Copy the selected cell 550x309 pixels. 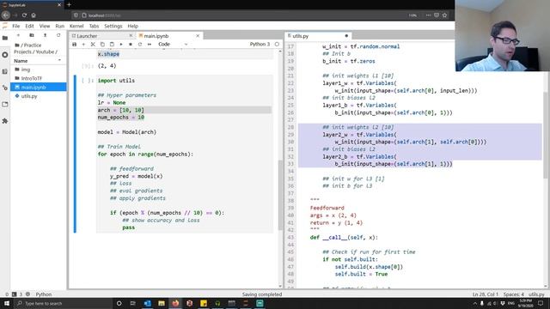102,45
